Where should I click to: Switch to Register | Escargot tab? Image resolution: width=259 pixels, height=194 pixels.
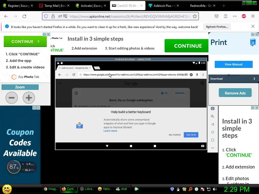(18, 6)
